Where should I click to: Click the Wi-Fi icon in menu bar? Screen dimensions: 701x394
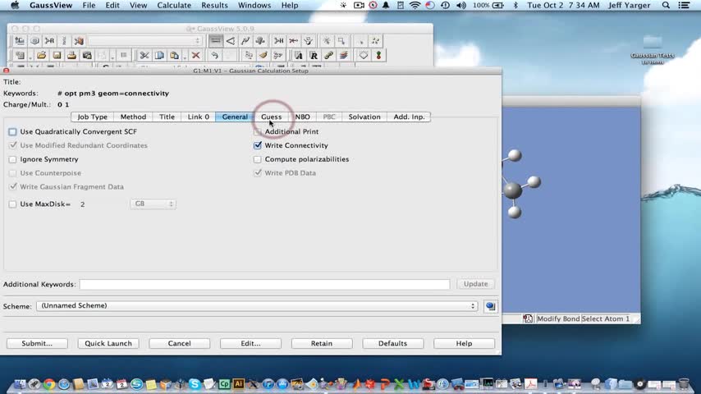(x=415, y=6)
